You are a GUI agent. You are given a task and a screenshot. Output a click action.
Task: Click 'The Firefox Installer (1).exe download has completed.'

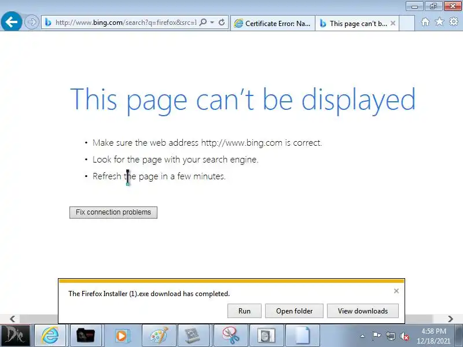point(149,294)
